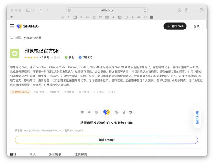Select the rightmost penguin-like agent icon
This screenshot has height=164, width=214.
pos(131,112)
